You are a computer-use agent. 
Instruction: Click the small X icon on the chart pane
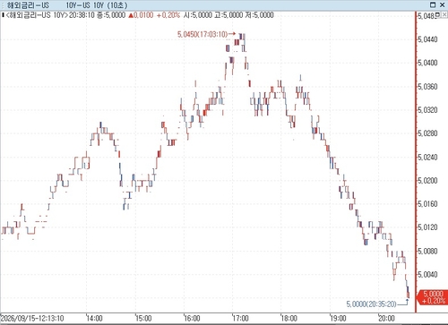point(444,14)
